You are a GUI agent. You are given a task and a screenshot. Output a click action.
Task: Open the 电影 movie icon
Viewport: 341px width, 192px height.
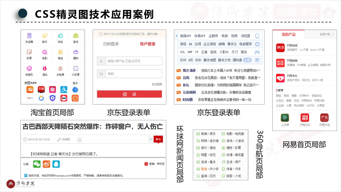[45, 52]
